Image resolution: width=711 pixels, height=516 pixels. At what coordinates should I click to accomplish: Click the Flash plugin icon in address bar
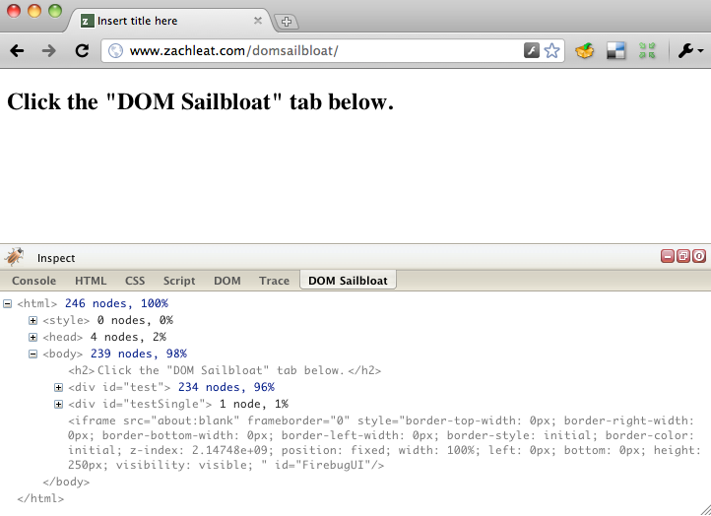tap(532, 50)
